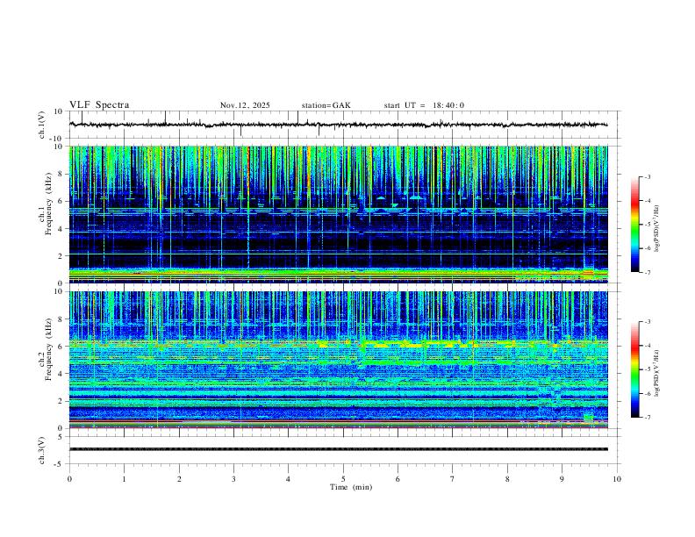Click the ch.2 "Frequency (kHz)" axis label
The height and width of the screenshot is (537, 695).
click(x=48, y=349)
